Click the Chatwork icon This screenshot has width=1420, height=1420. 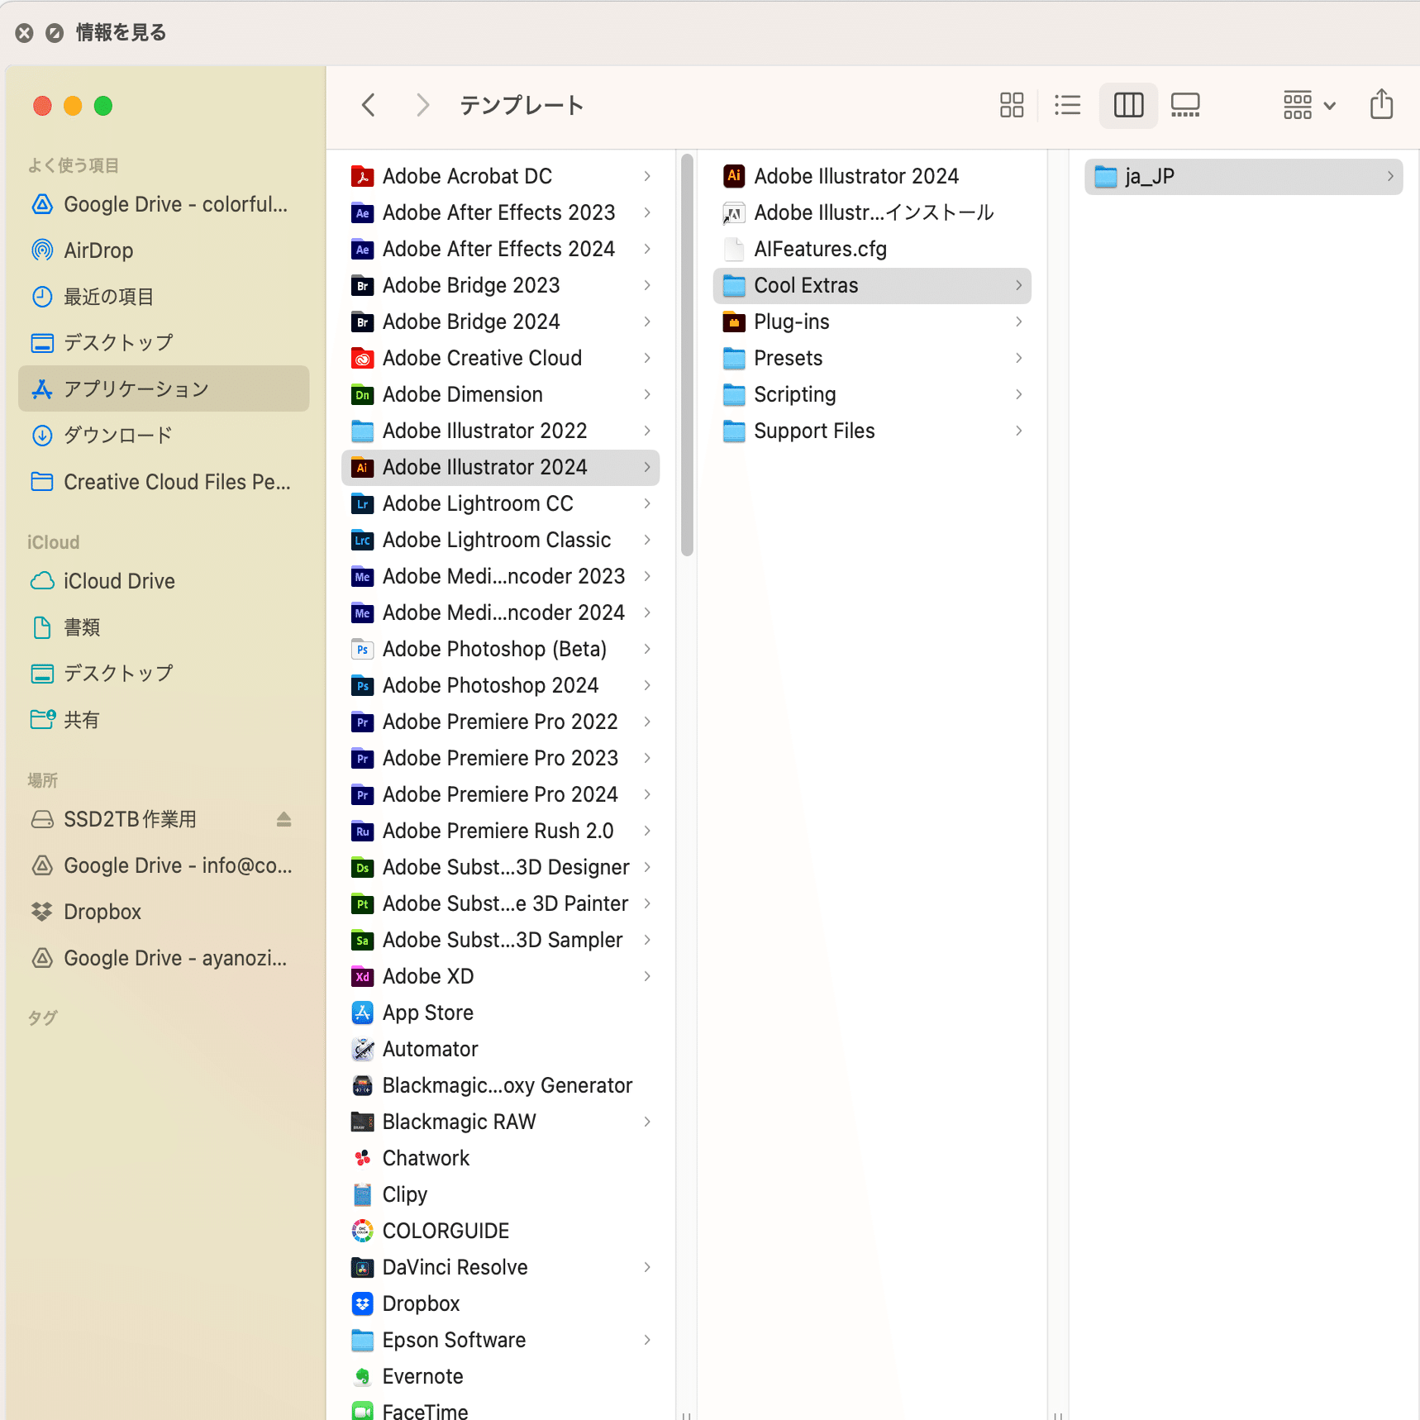(362, 1158)
